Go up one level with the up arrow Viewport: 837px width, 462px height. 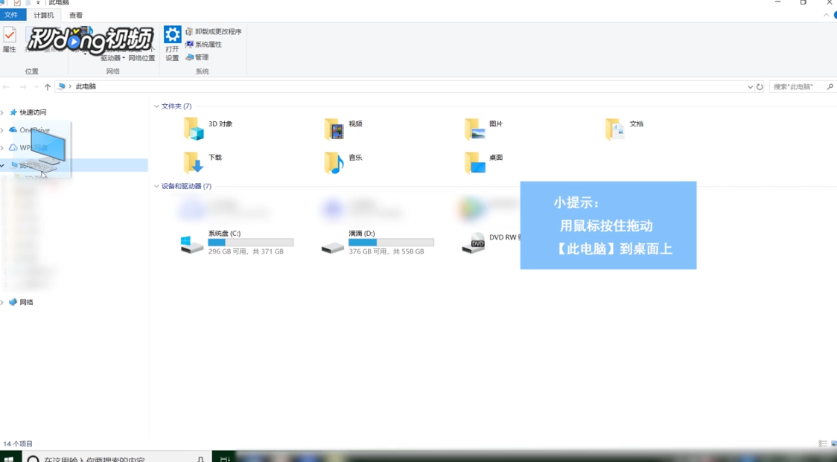point(48,86)
